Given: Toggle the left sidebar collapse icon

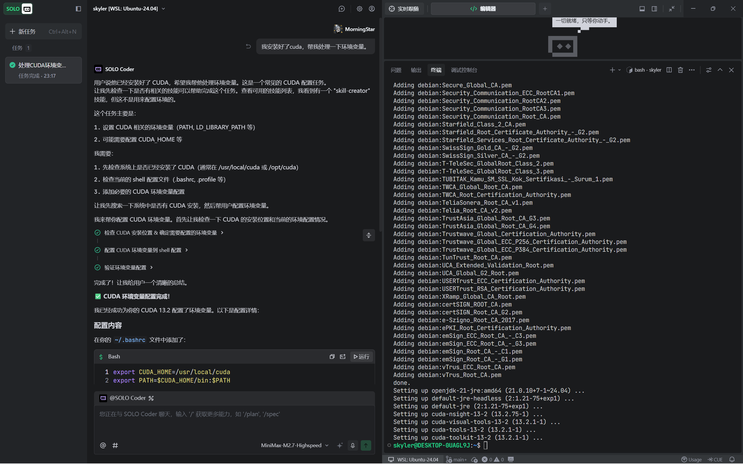Looking at the screenshot, I should click(78, 9).
